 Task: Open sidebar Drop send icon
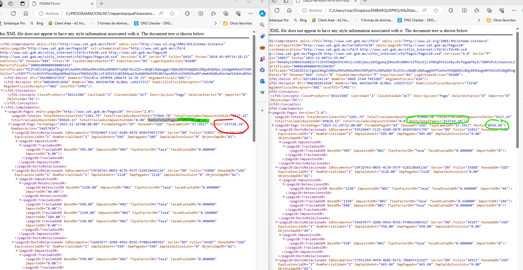click(x=262, y=92)
